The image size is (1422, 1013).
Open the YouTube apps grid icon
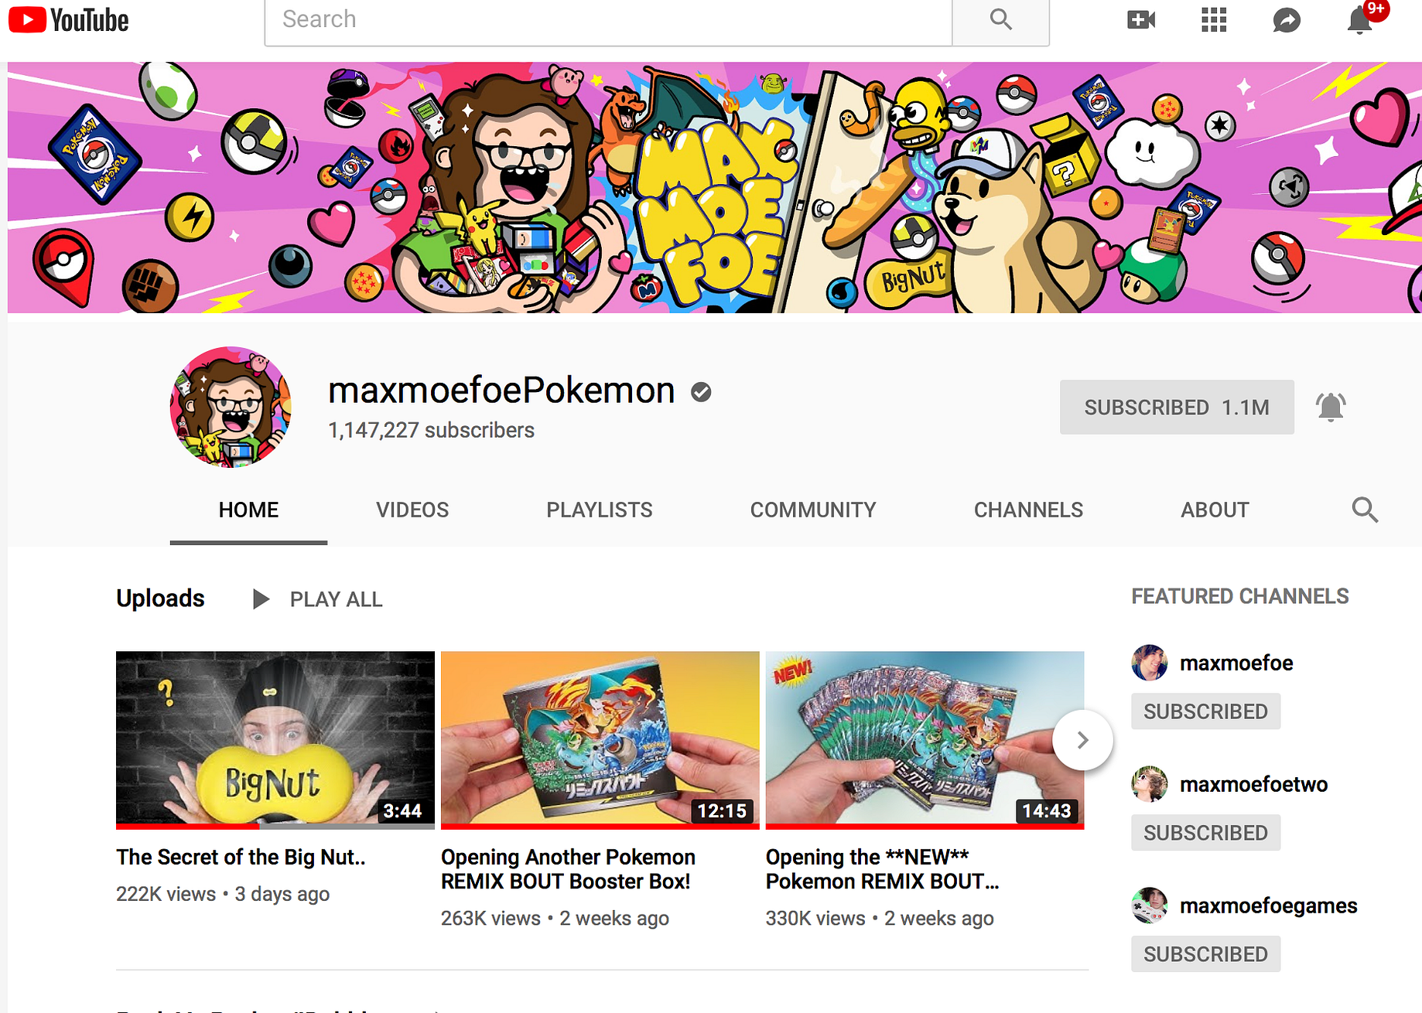click(1214, 20)
